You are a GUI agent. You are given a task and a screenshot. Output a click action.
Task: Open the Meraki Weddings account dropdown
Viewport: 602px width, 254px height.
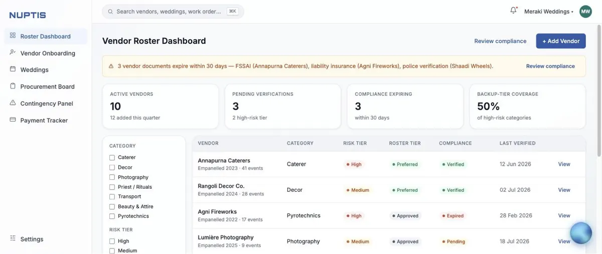tap(549, 12)
